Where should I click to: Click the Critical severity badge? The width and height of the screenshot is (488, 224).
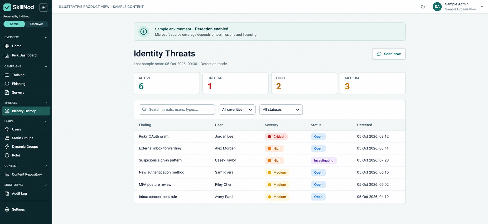[276, 137]
